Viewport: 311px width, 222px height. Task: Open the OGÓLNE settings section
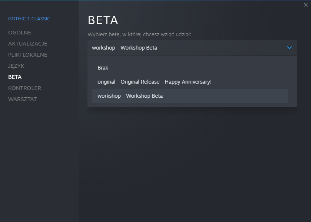pyautogui.click(x=20, y=33)
